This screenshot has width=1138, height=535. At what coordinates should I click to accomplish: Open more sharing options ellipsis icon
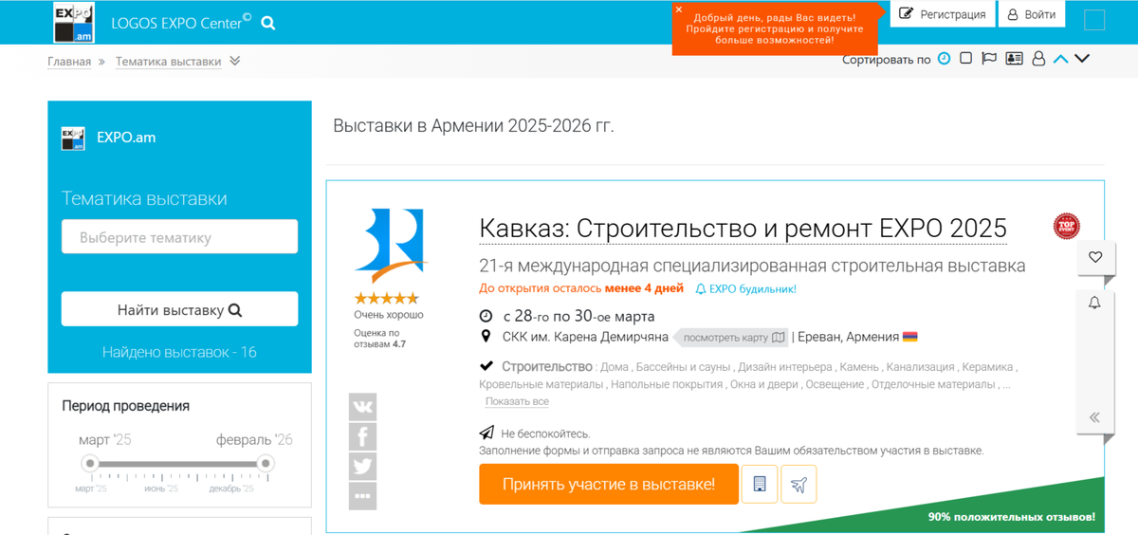click(x=362, y=495)
